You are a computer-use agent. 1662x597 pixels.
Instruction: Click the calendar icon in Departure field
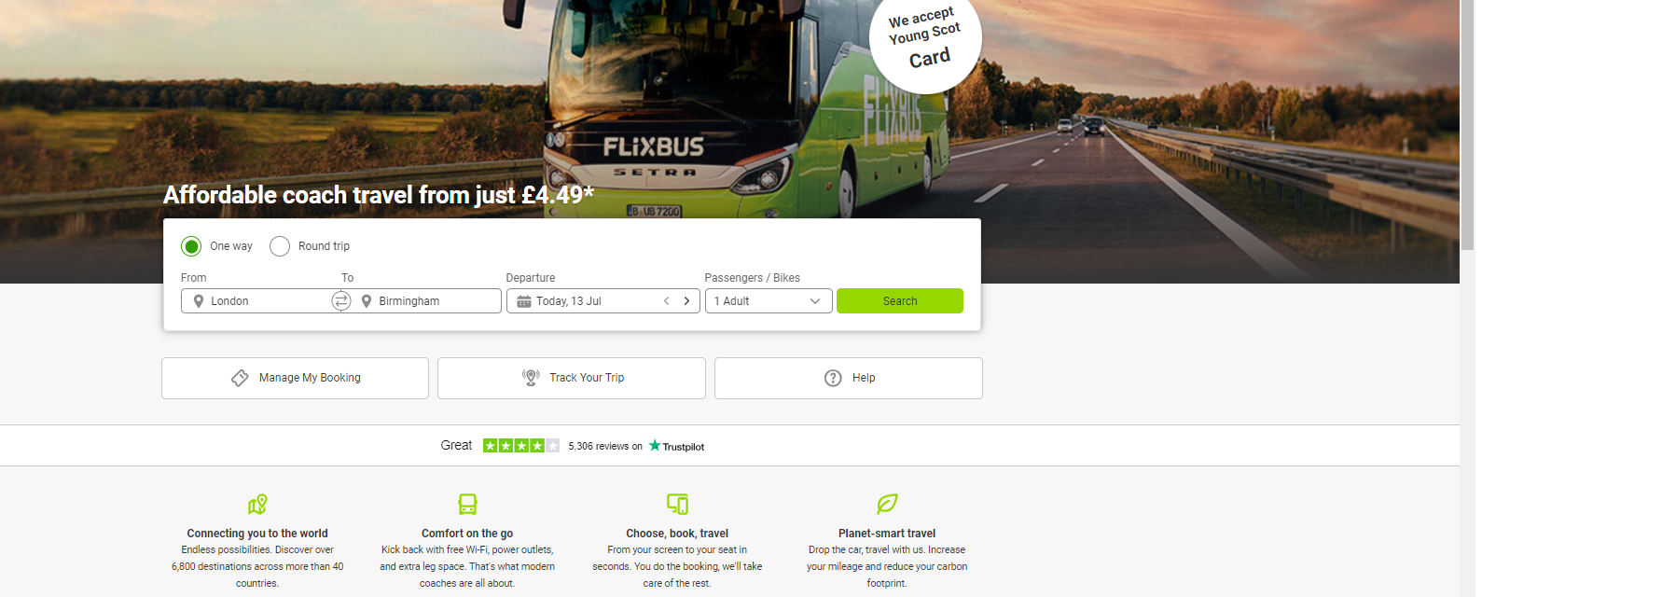tap(524, 301)
